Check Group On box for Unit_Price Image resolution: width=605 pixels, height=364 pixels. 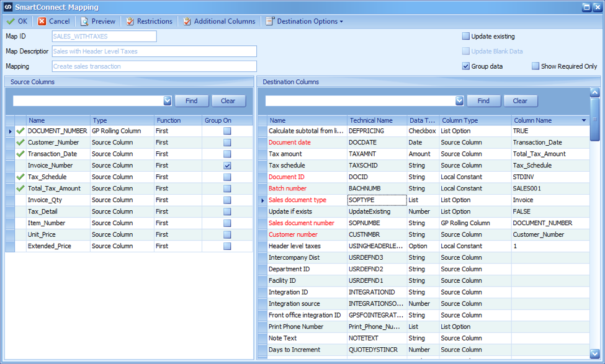[227, 234]
